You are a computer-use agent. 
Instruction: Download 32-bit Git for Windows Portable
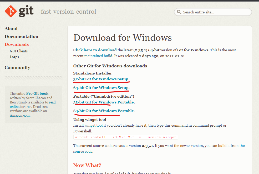(x=104, y=102)
